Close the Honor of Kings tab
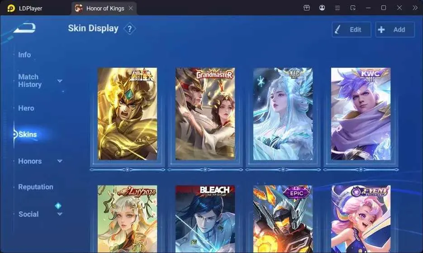Screen dimensions: 423x253 [131, 8]
